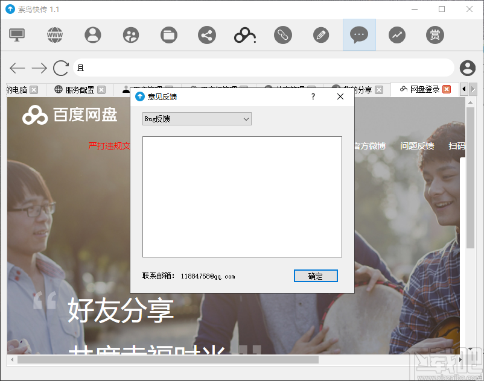Close the 我的分享 tab
This screenshot has width=484, height=381.
coord(379,90)
